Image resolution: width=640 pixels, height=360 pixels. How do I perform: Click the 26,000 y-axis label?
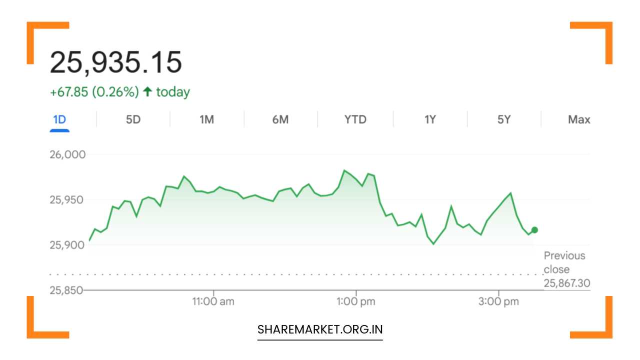(x=67, y=154)
